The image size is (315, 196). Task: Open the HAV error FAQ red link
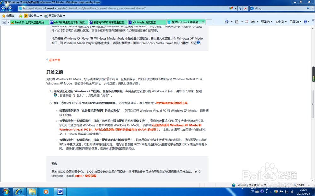[x=130, y=127]
